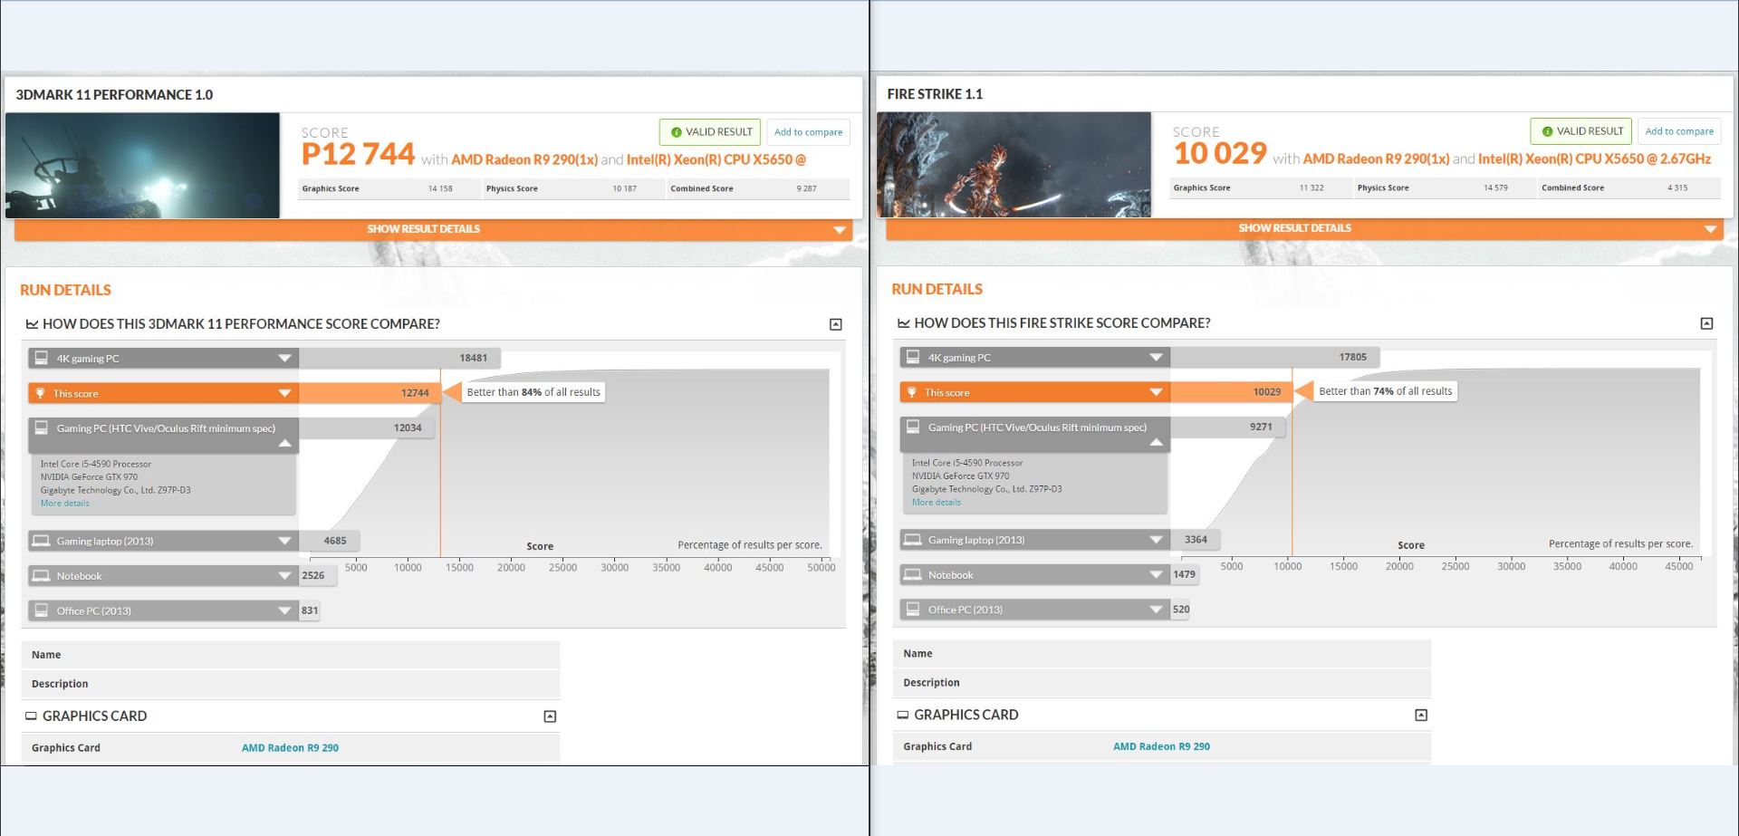Image resolution: width=1739 pixels, height=836 pixels.
Task: Expand the Gaming laptop (2013) row arrow in Fire Strike
Action: [1156, 540]
